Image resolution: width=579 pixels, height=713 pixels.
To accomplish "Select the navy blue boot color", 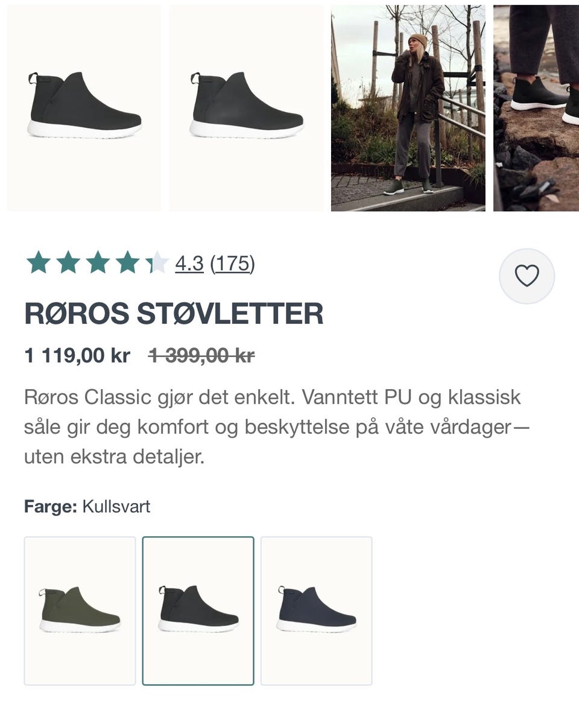I will click(316, 610).
